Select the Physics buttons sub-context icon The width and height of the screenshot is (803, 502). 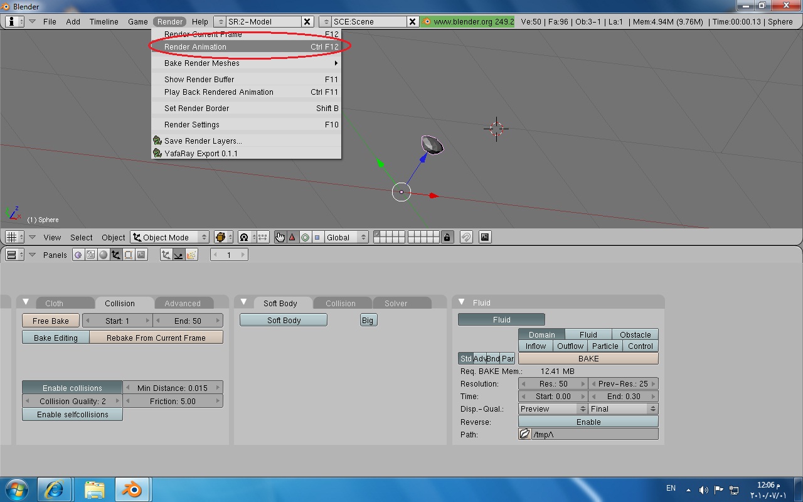[179, 255]
